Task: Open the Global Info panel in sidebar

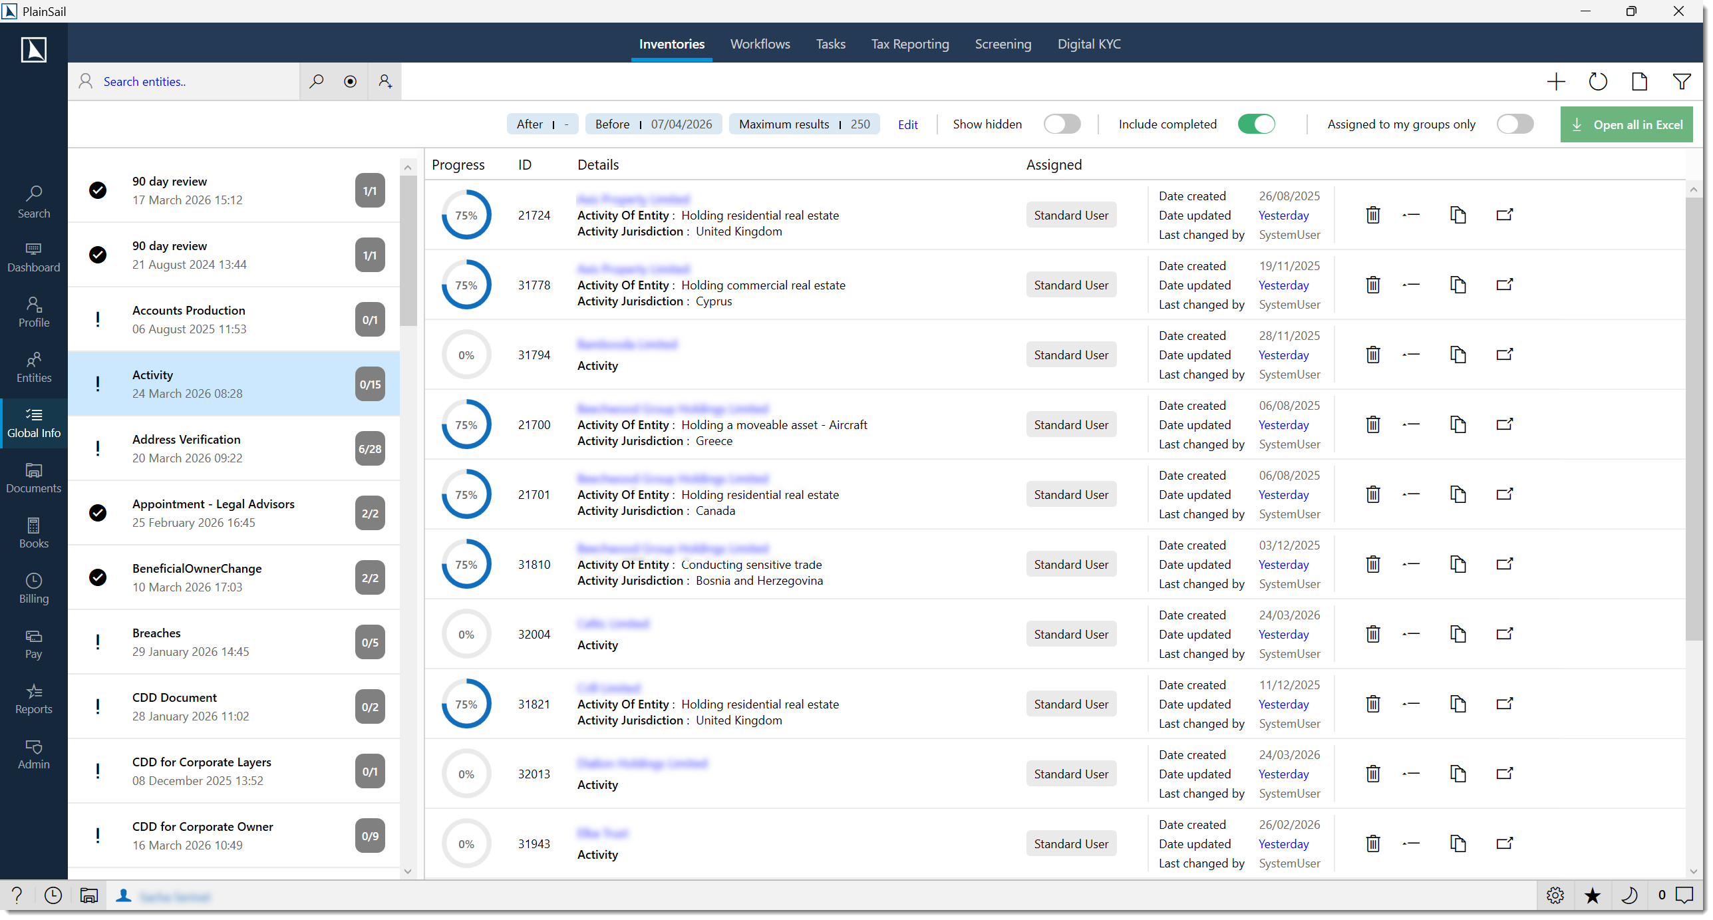Action: [x=33, y=423]
